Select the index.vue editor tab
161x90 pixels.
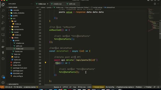click(x=42, y=4)
